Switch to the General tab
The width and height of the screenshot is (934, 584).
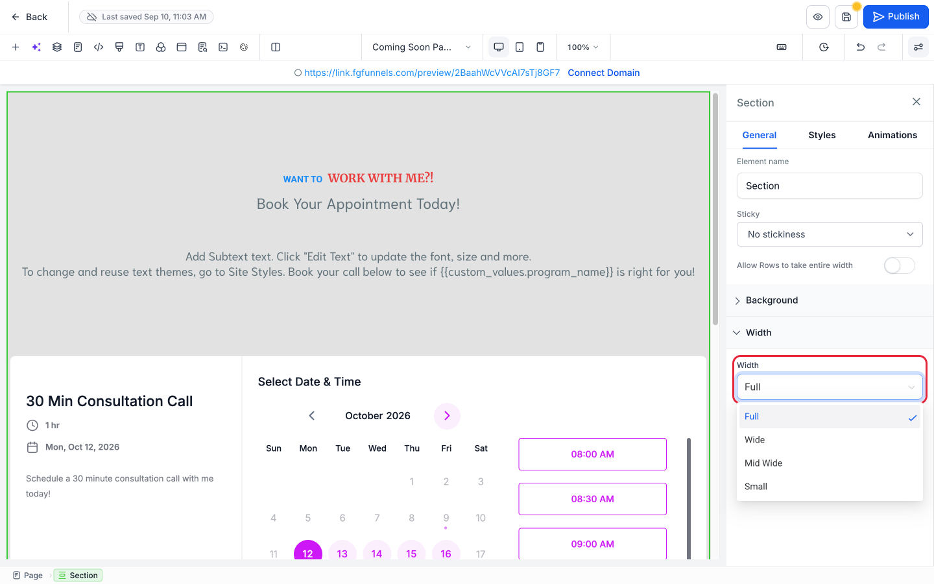[x=760, y=135]
